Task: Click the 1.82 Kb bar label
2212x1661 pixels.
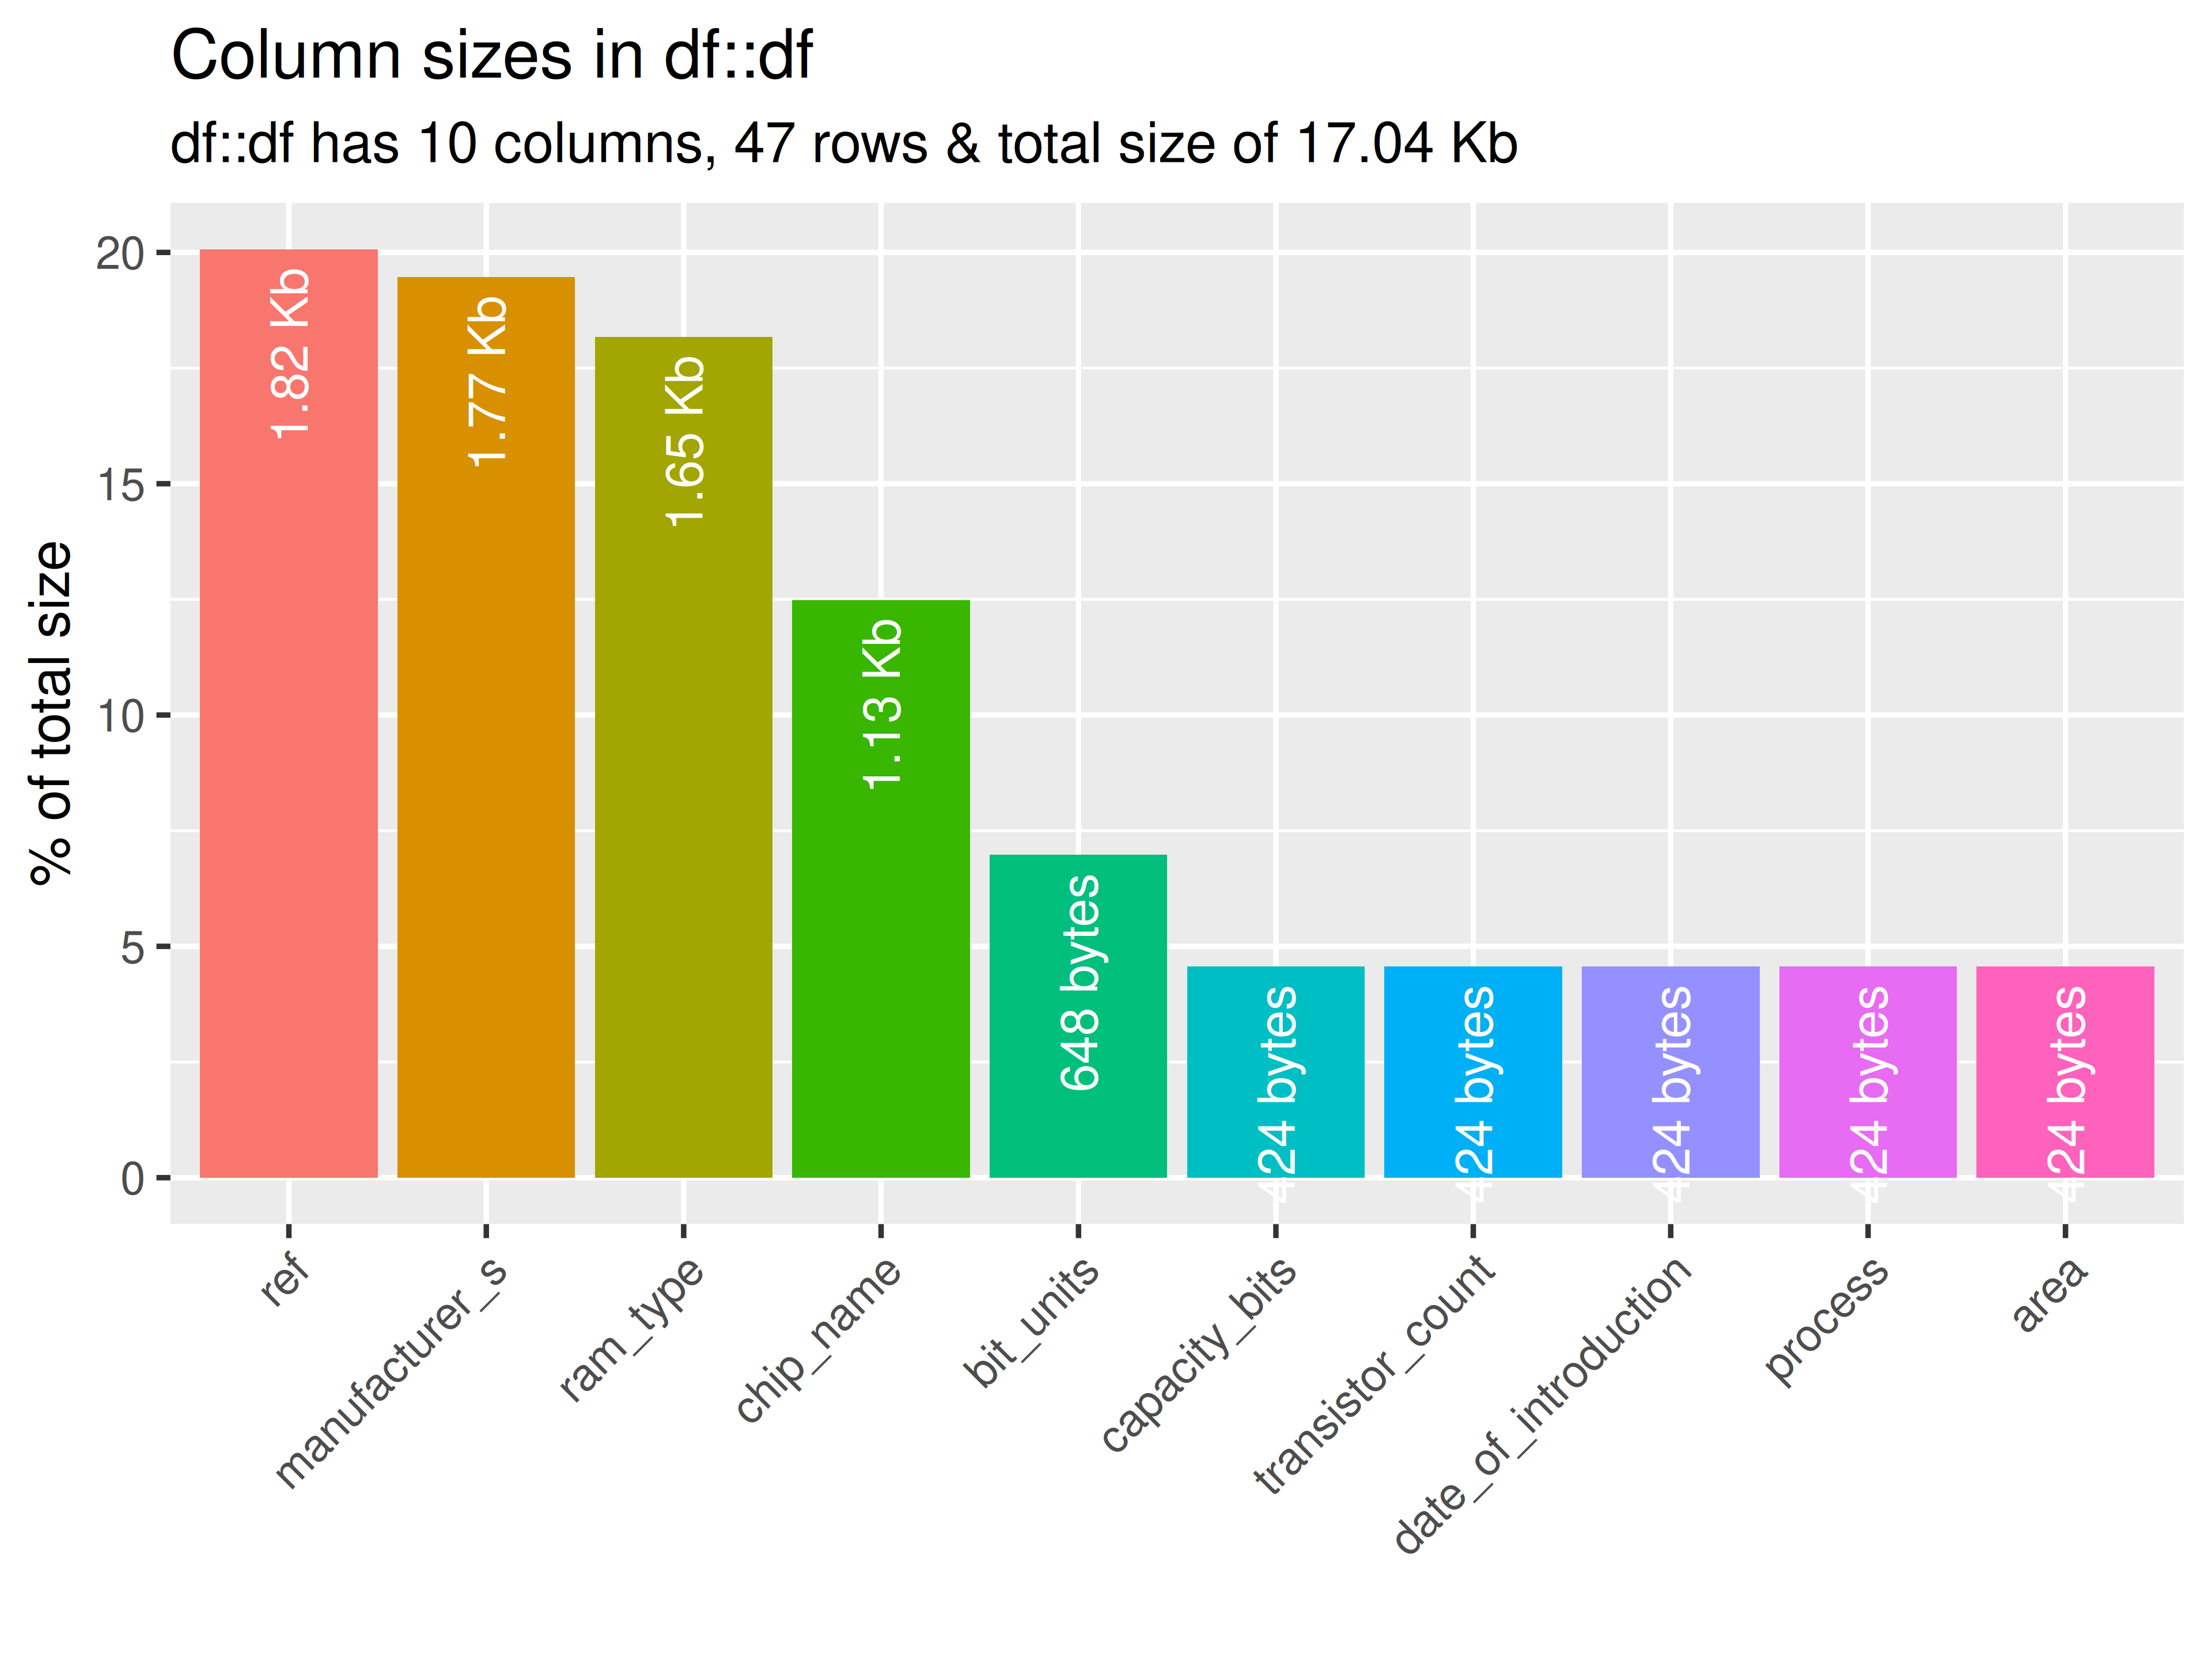Action: (x=291, y=354)
